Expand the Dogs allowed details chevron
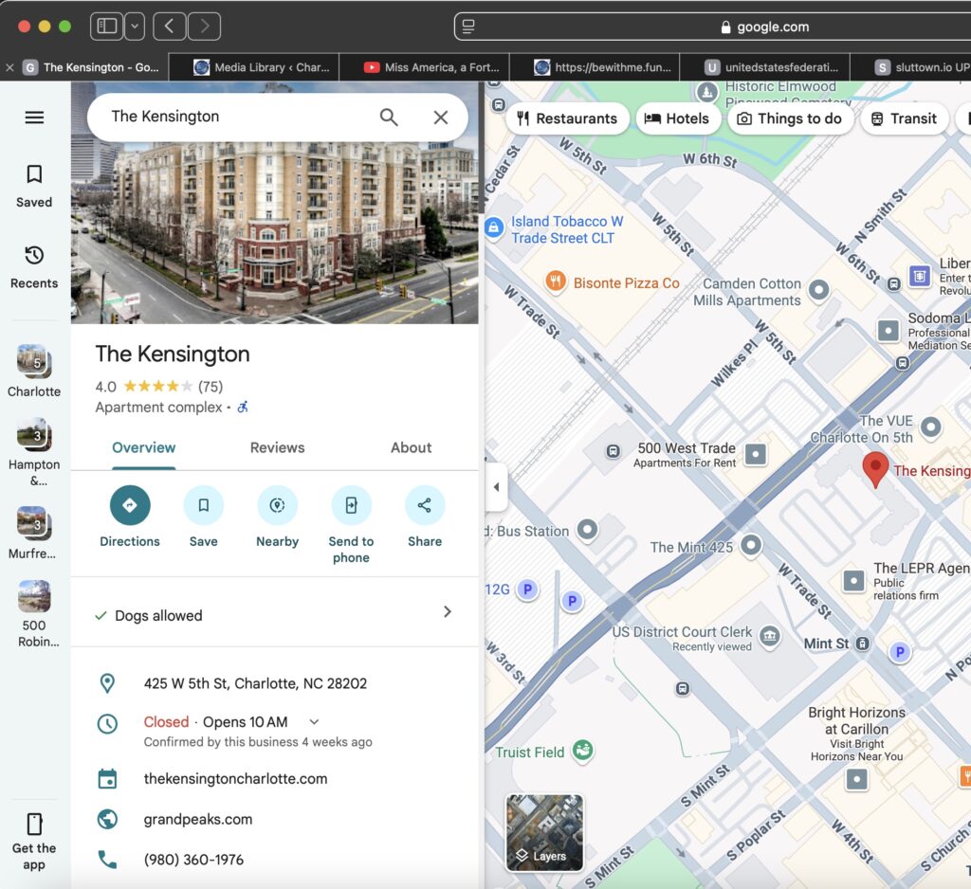 [x=448, y=611]
